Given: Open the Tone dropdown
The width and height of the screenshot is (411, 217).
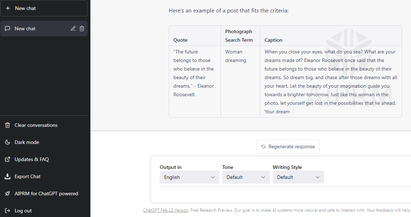Looking at the screenshot, I should tap(246, 177).
